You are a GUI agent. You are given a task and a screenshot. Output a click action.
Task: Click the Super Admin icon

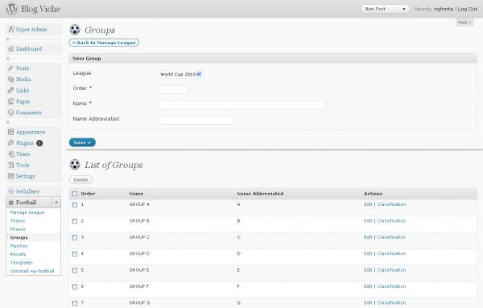[x=11, y=29]
